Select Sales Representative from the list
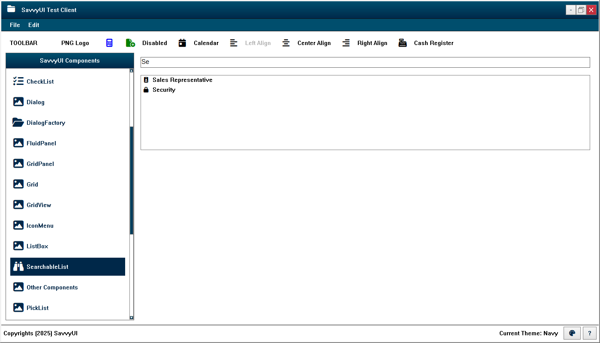Screen dimensions: 600x343 (182, 80)
